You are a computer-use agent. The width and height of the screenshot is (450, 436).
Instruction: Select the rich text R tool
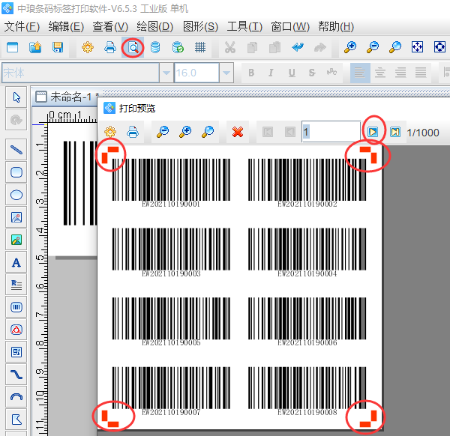pos(16,285)
